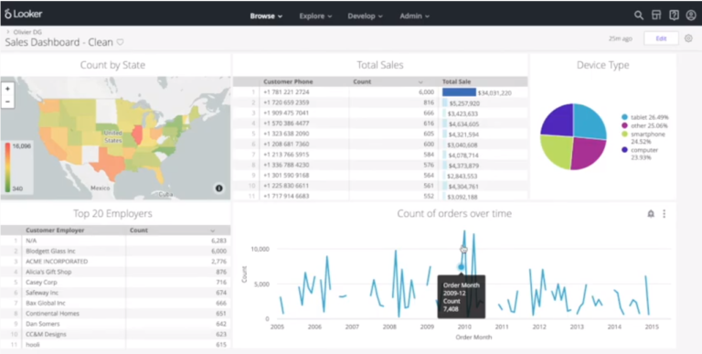Click the tablet slice of the pie

click(x=589, y=122)
